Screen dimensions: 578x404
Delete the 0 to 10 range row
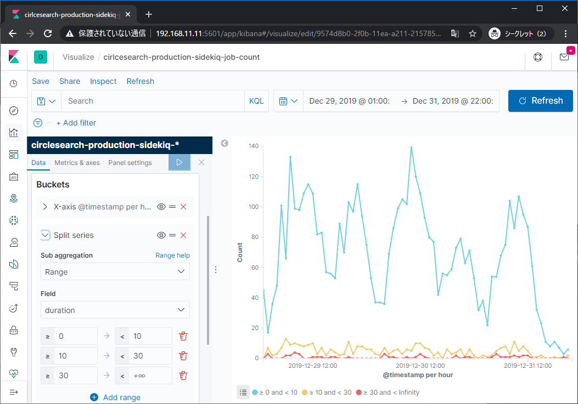click(x=184, y=336)
